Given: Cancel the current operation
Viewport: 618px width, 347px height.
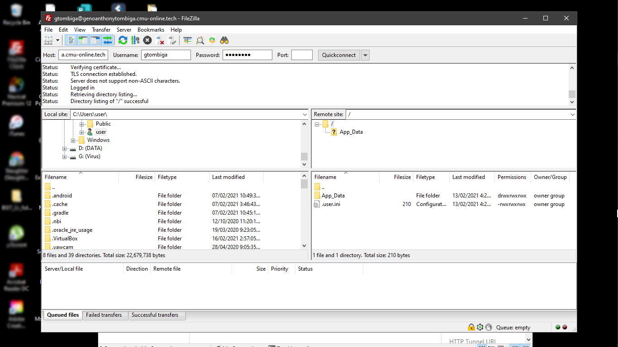Looking at the screenshot, I should click(147, 40).
